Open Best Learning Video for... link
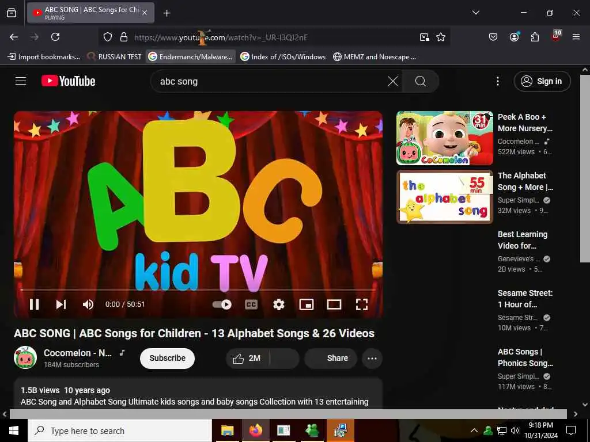This screenshot has height=442, width=590. [523, 240]
